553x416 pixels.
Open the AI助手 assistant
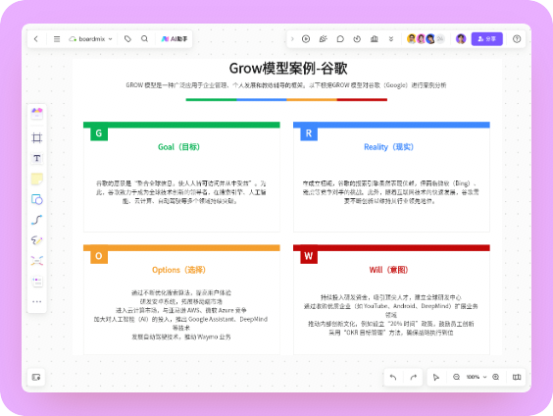pyautogui.click(x=175, y=39)
